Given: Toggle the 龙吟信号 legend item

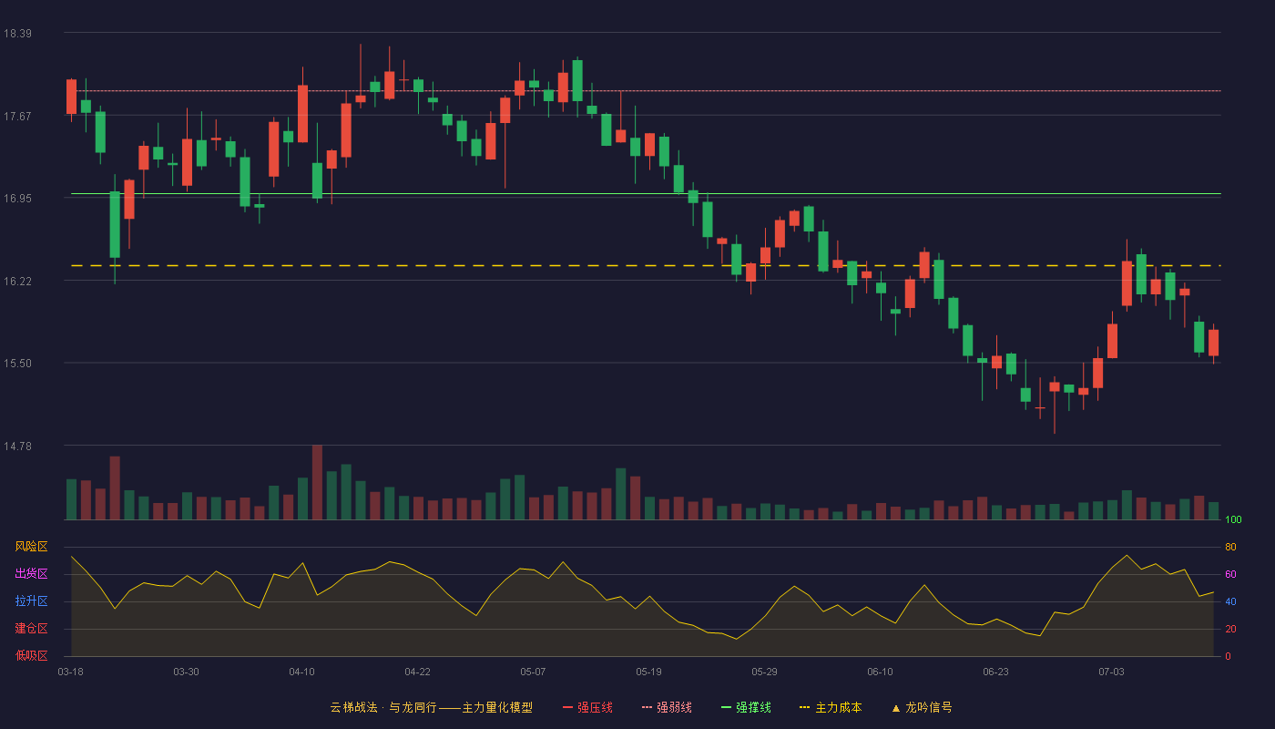Looking at the screenshot, I should pos(922,707).
